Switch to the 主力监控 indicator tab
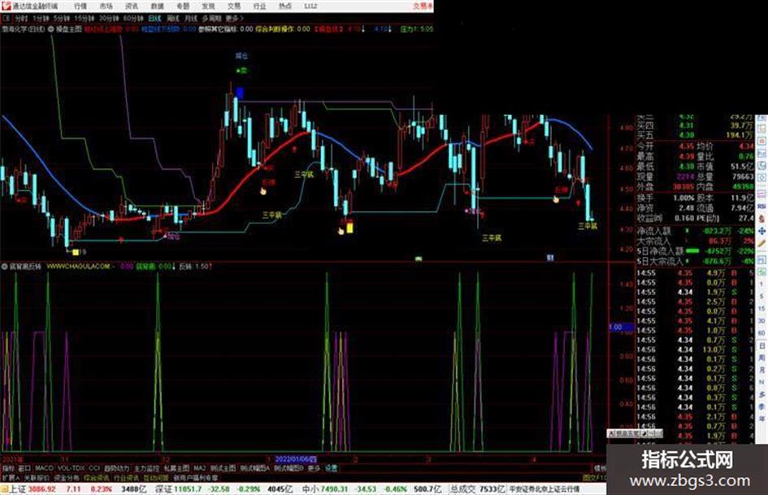This screenshot has width=768, height=495. (x=146, y=468)
